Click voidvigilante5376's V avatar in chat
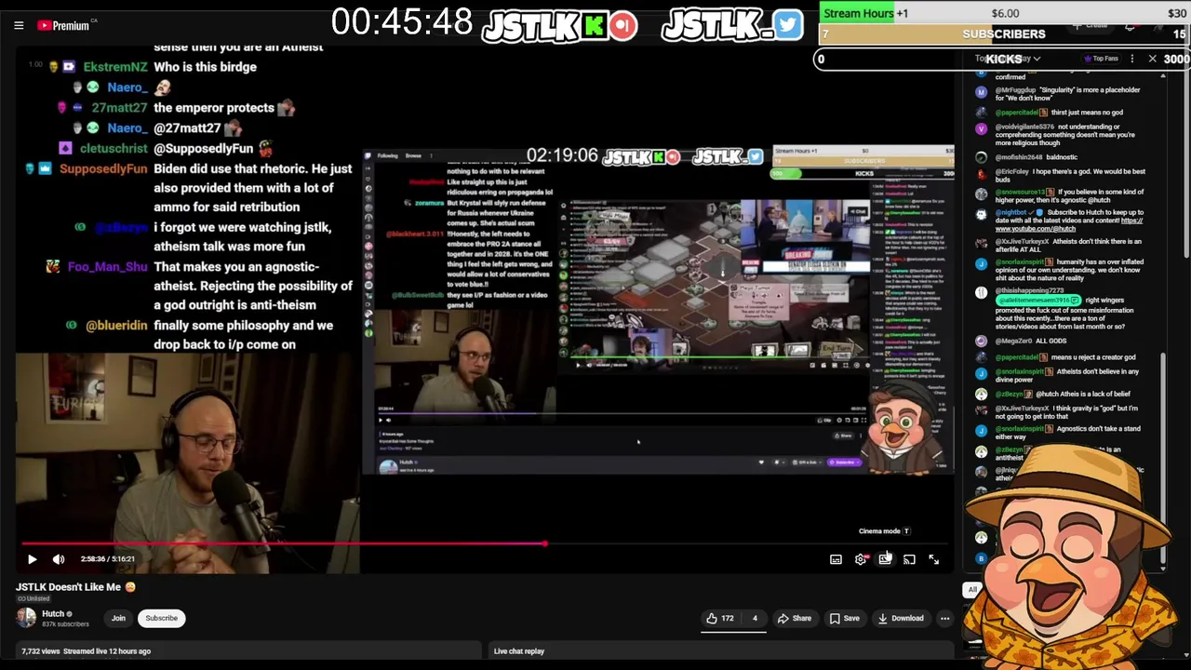Screen dimensions: 1191x670 [981, 128]
